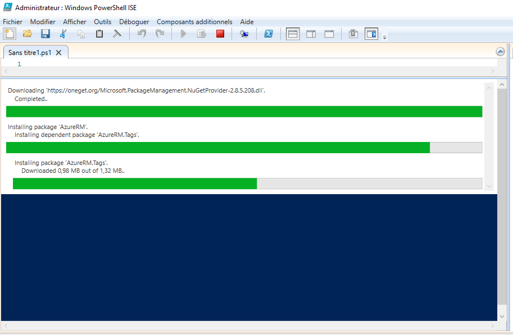
Task: Save Sans titre1.ps1 via the diskette icon
Action: pos(46,34)
